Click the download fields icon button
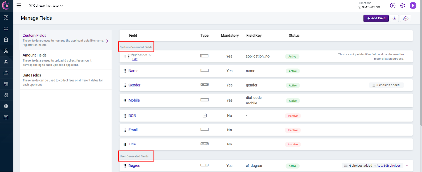The height and width of the screenshot is (172, 422). point(394,18)
